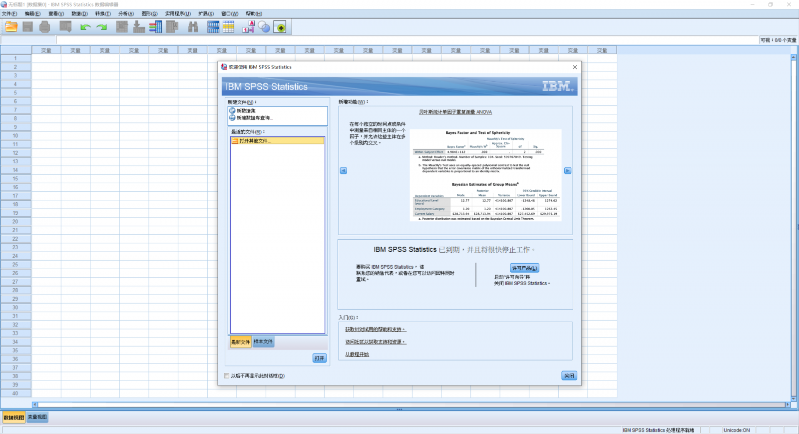Click the overlapping circles variable sets icon

(264, 27)
